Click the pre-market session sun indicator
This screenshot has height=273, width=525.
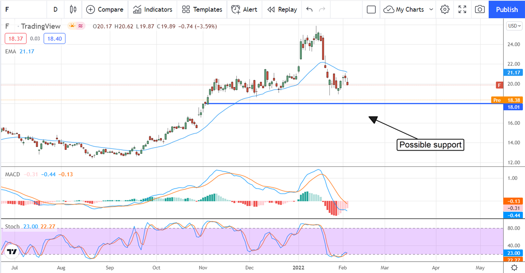[x=72, y=26]
